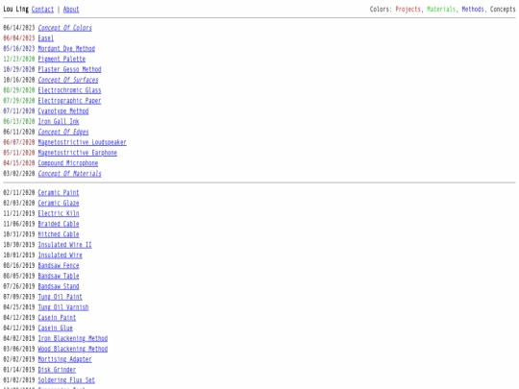
Task: Open Casein Paint link
Action: [57, 318]
